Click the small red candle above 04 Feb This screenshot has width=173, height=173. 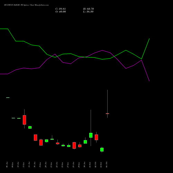coord(108,113)
